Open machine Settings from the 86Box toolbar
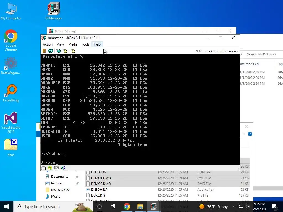 pyautogui.click(x=73, y=51)
